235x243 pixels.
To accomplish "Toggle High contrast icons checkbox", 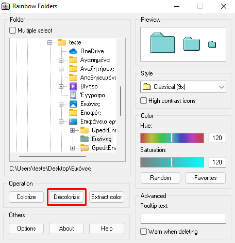I will [x=144, y=101].
